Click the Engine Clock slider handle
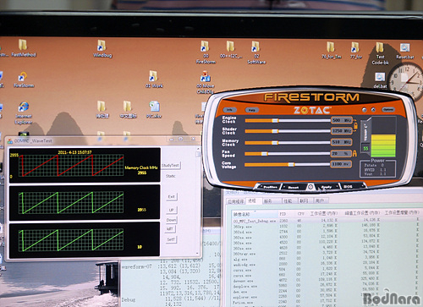Image resolution: width=423 pixels, height=307 pixels. [x=275, y=121]
